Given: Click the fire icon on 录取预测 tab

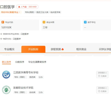Looking at the screenshot, I should [x=63, y=49].
